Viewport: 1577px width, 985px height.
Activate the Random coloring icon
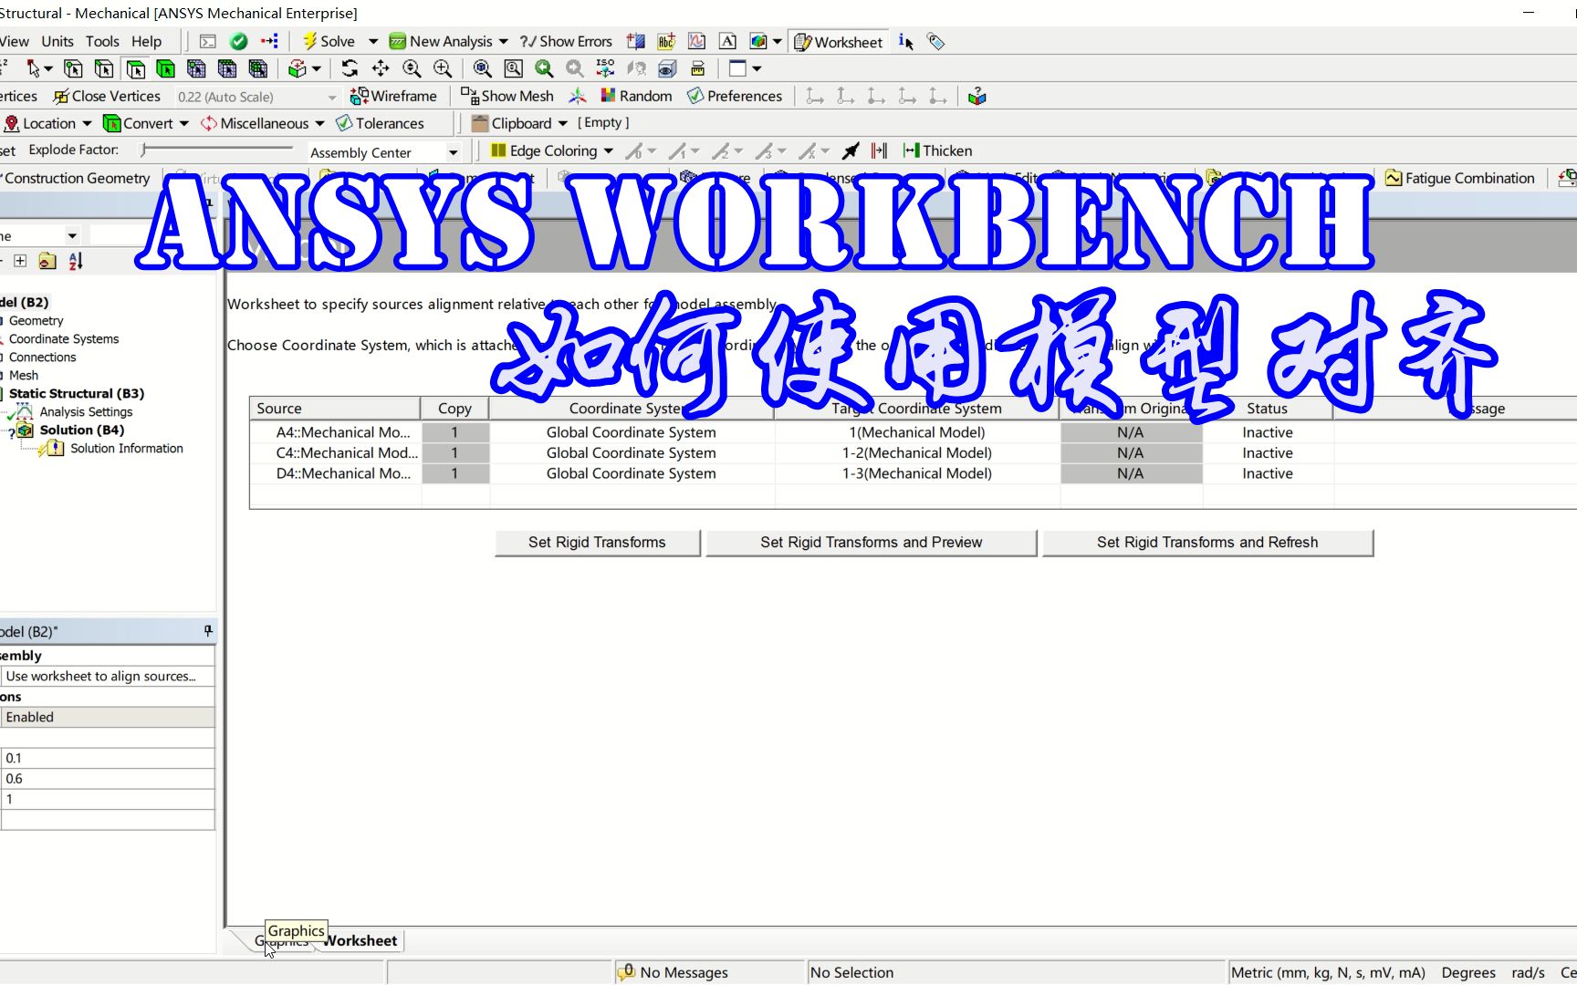coord(607,95)
